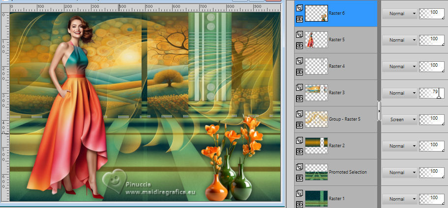Toggle Raster 1 layer visibility eye
448x208 pixels.
coord(299,204)
